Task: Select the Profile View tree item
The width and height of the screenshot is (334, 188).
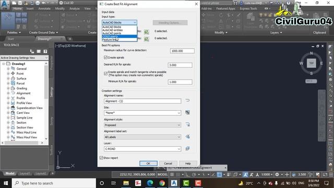Action: click(x=24, y=103)
